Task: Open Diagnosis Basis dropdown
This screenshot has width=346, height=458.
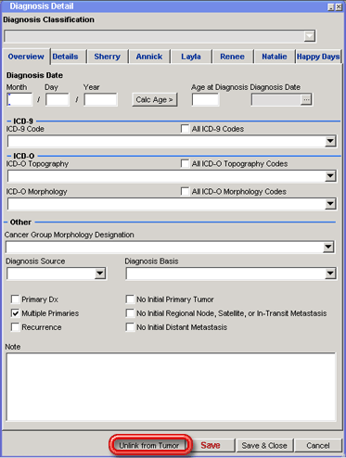Action: [330, 274]
